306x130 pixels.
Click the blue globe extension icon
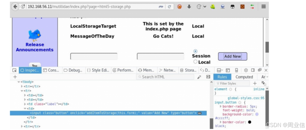pyautogui.click(x=223, y=7)
